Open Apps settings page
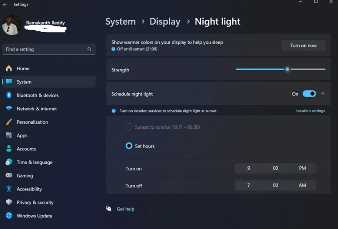The image size is (338, 229). [x=49, y=135]
